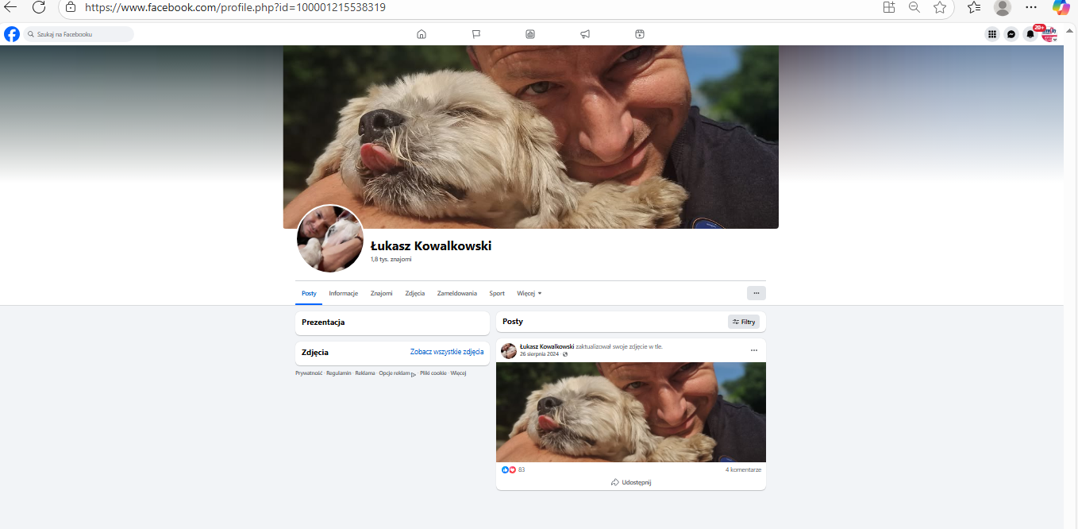This screenshot has width=1078, height=529.
Task: Open profile three-dots options menu
Action: tap(756, 293)
